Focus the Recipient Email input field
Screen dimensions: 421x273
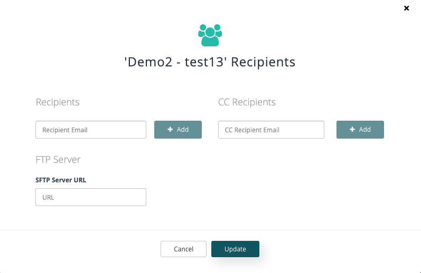point(91,130)
